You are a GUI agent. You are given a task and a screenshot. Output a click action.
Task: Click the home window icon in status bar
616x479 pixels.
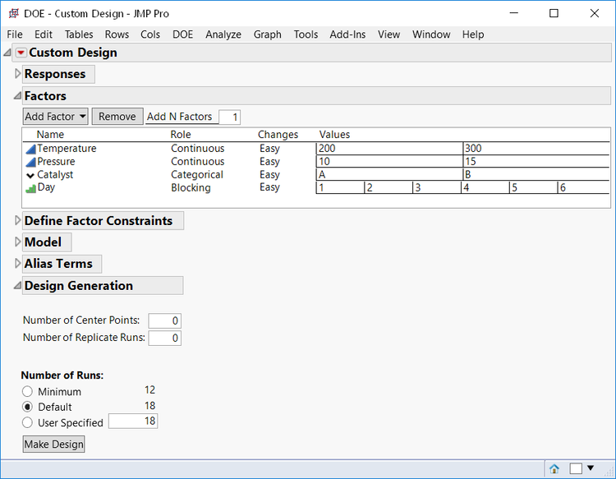[554, 468]
